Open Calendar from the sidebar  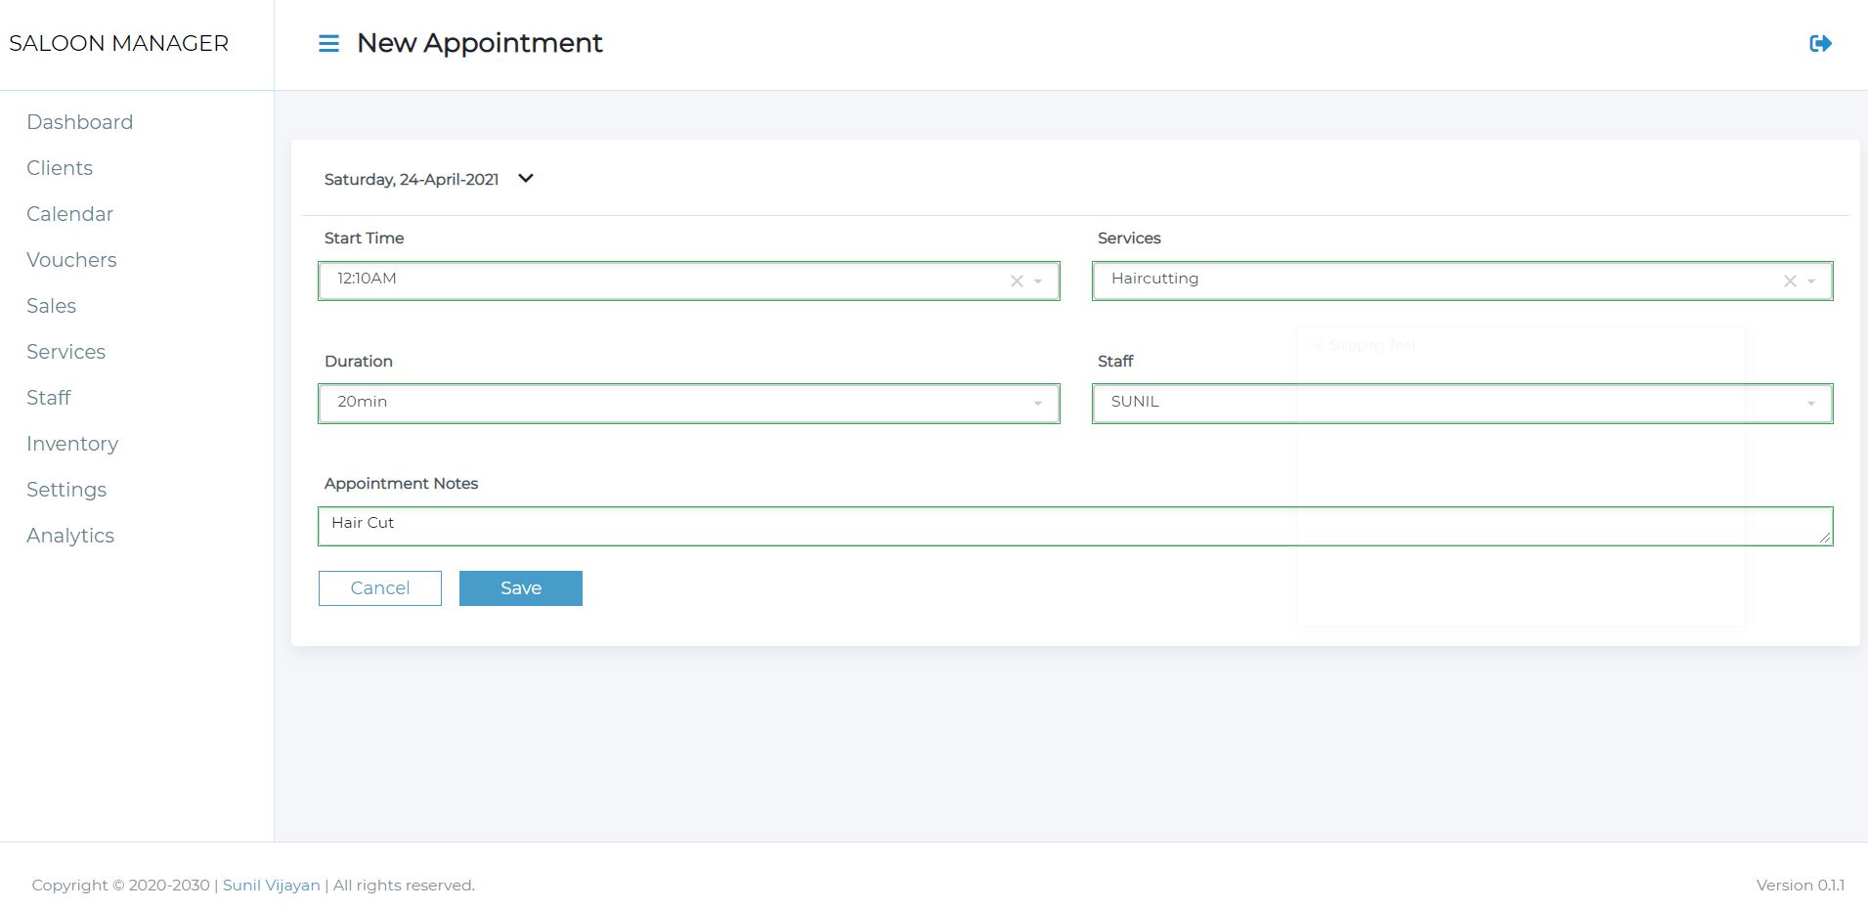point(69,214)
